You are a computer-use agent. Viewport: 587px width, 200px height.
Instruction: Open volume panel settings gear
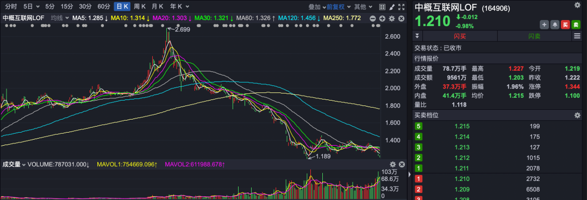[393, 165]
